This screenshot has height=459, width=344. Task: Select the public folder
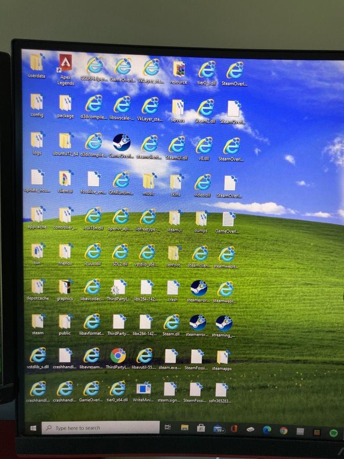coord(64,321)
